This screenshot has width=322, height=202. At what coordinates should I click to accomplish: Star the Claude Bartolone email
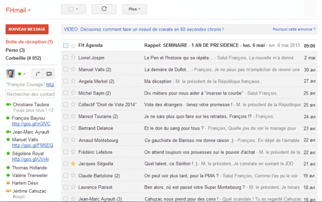[x=73, y=175]
